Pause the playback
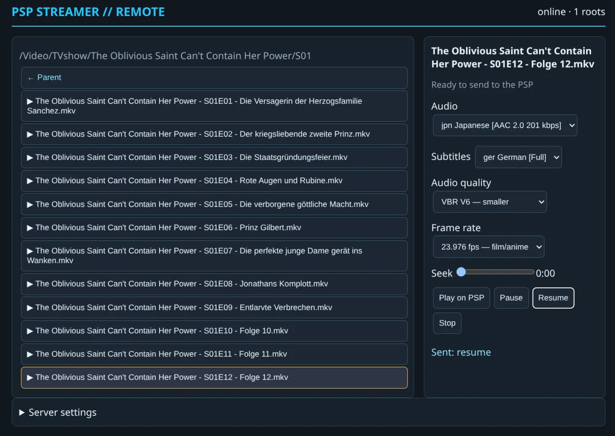The image size is (615, 436). pos(511,298)
